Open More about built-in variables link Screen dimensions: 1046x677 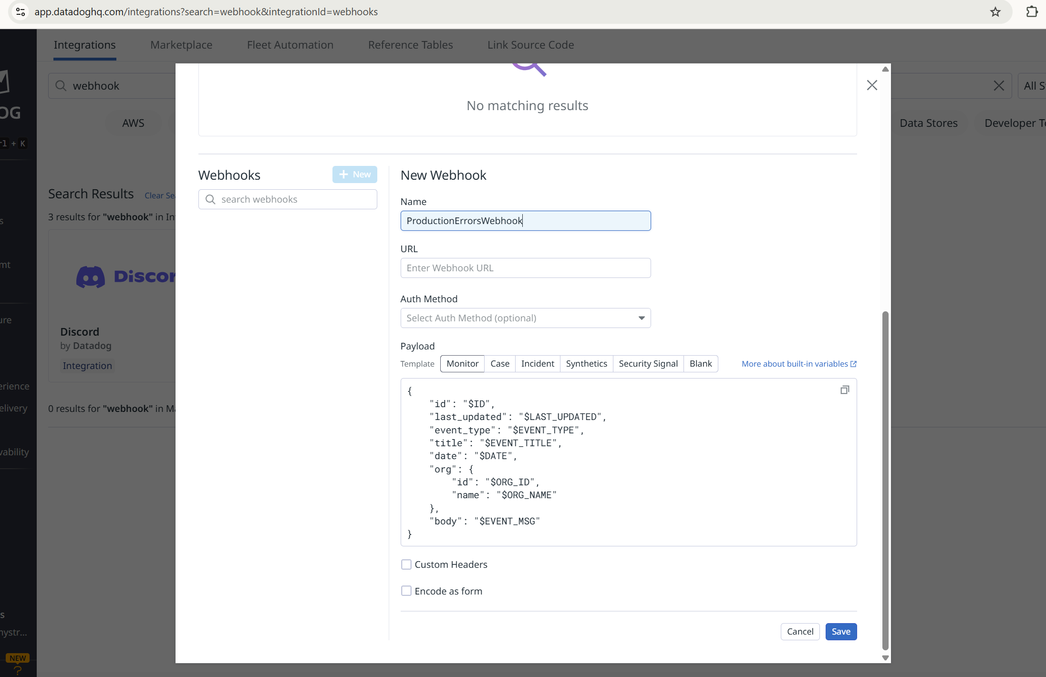coord(799,364)
